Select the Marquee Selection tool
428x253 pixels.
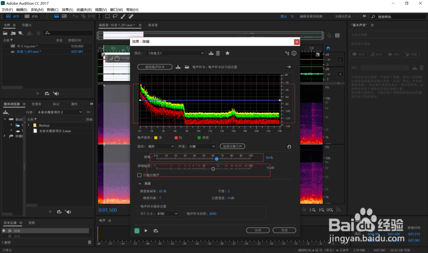[x=107, y=16]
